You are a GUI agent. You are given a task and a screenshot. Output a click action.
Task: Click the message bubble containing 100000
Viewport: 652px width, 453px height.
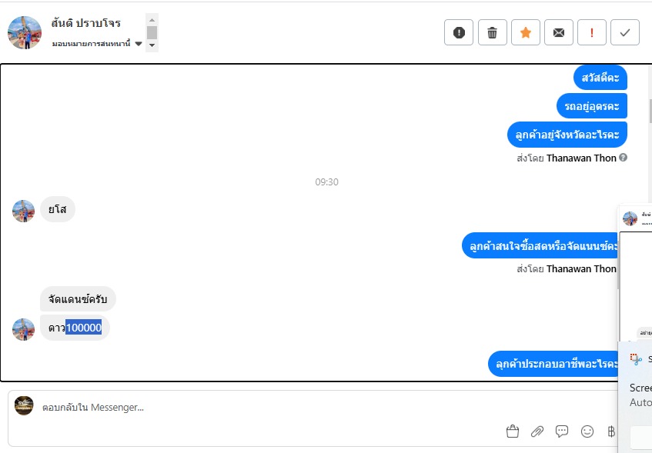click(x=75, y=328)
